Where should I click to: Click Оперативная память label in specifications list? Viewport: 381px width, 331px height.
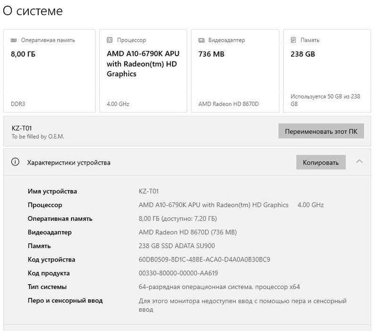tap(60, 218)
